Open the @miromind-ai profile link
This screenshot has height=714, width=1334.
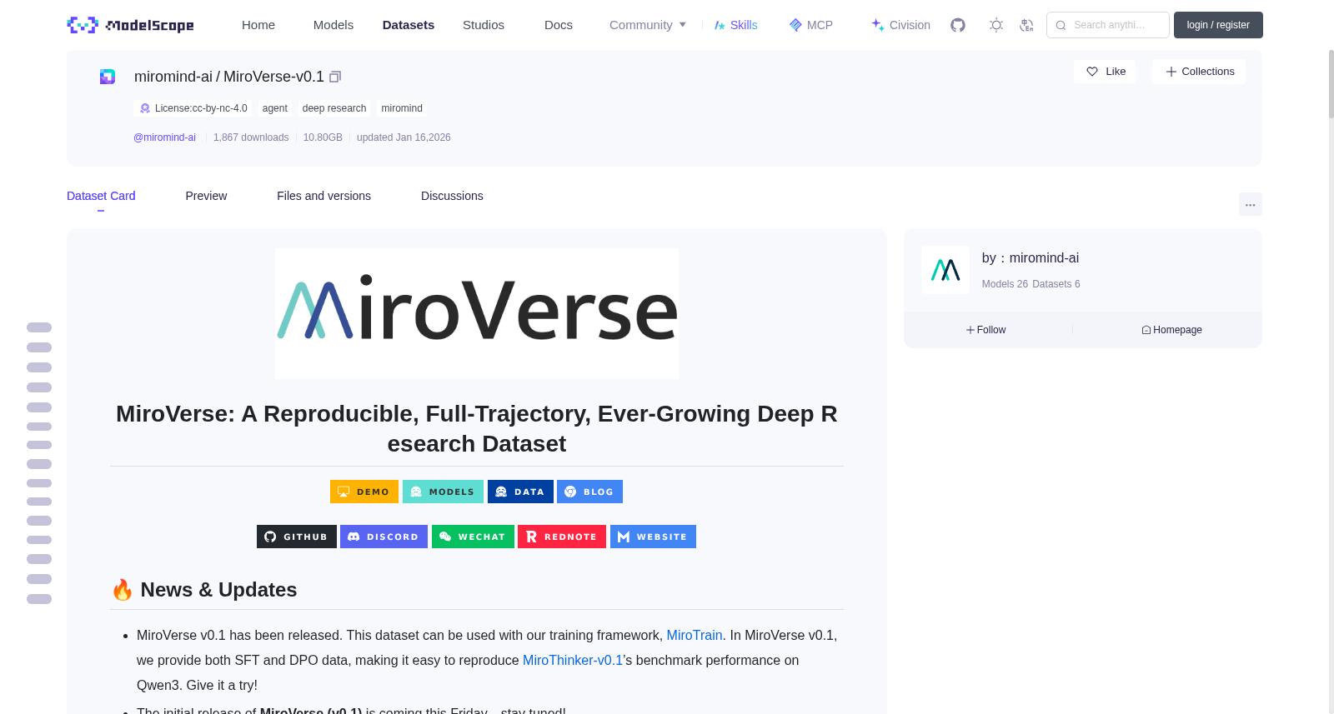[164, 137]
